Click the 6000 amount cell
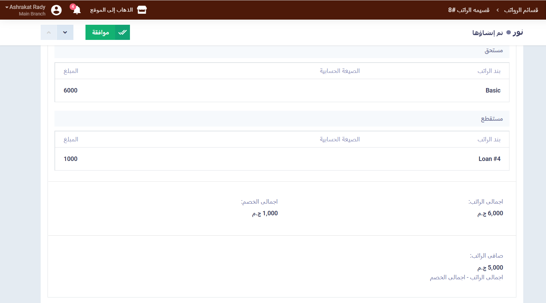The image size is (546, 303). click(71, 90)
